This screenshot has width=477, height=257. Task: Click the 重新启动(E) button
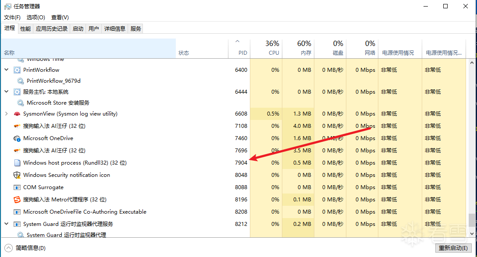pos(453,248)
